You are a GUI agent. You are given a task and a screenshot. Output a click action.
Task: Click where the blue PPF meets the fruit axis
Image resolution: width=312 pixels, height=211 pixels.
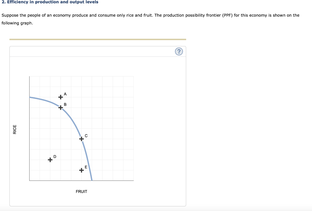pos(91,180)
